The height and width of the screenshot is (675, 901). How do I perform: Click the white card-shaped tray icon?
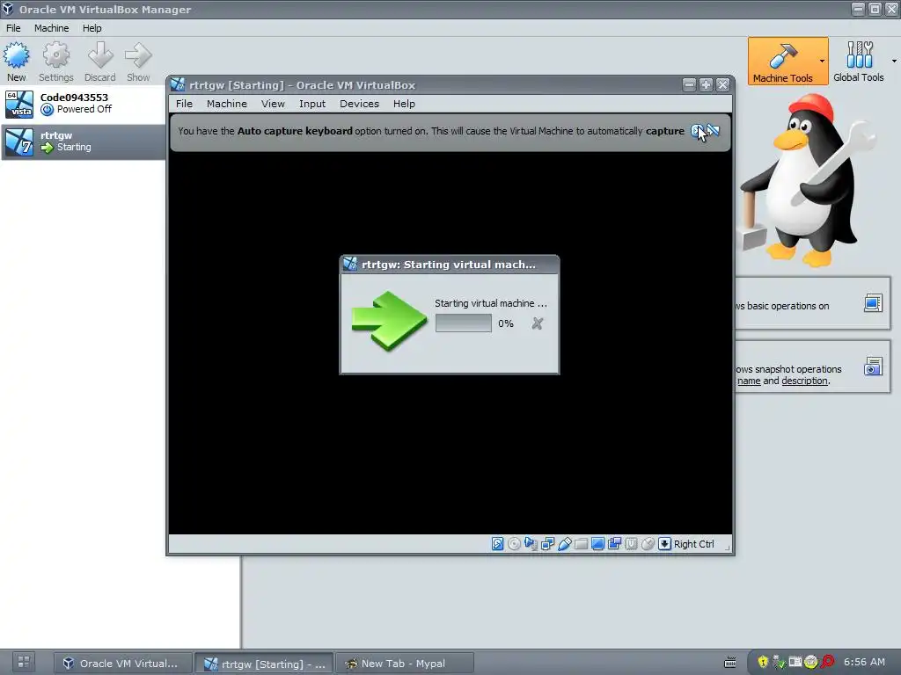pyautogui.click(x=795, y=662)
